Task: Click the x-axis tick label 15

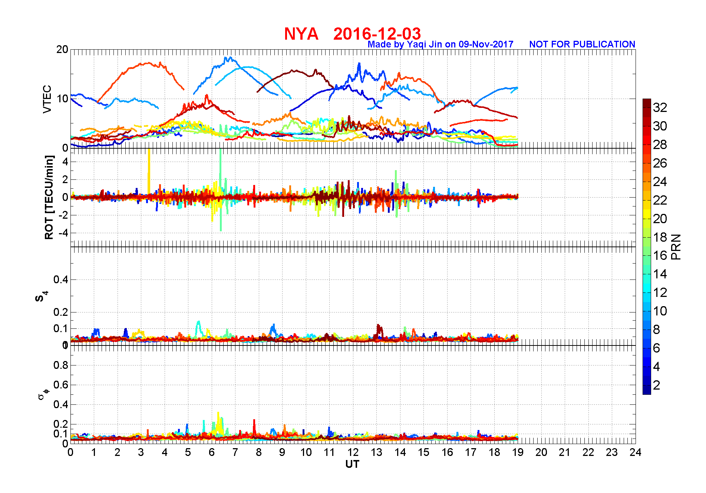Action: tap(424, 452)
